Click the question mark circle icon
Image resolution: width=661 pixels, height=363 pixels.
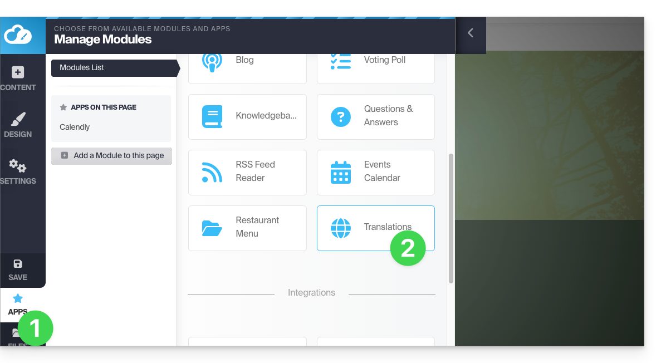pyautogui.click(x=341, y=117)
